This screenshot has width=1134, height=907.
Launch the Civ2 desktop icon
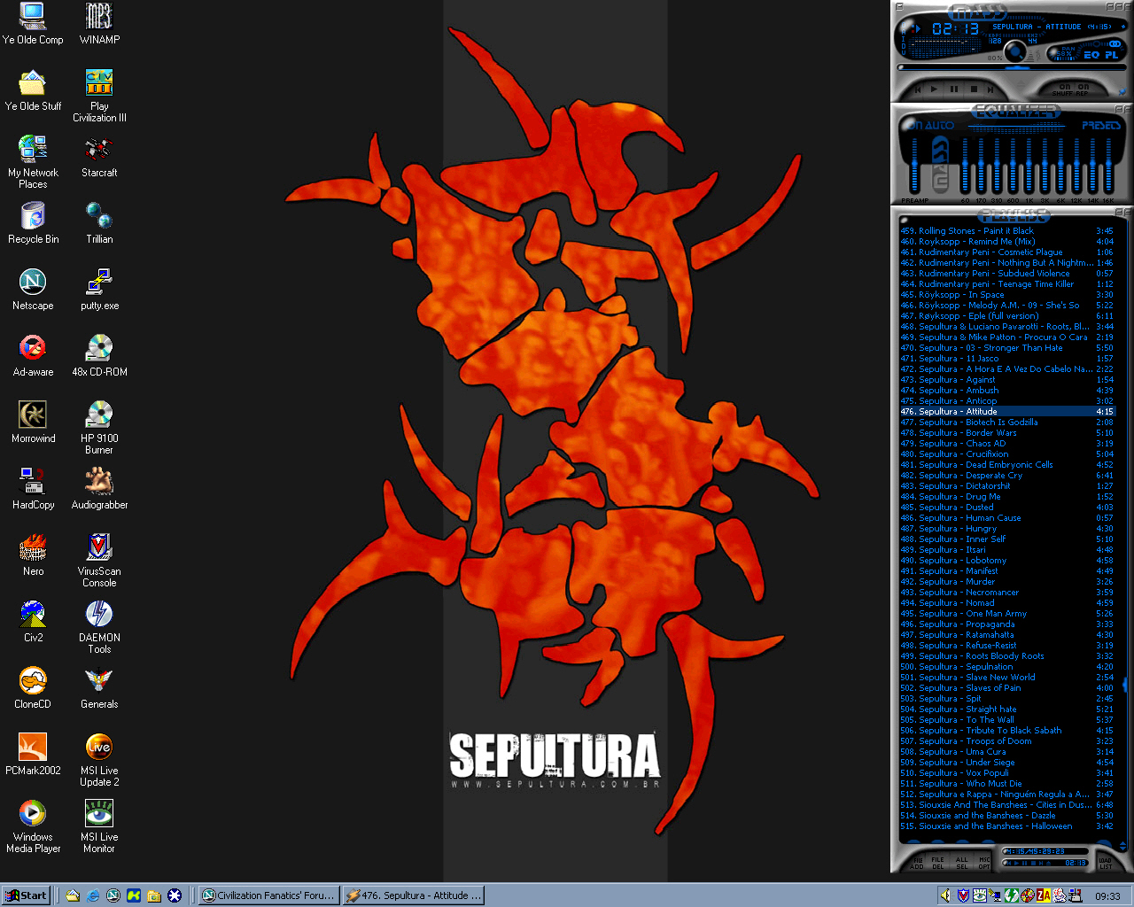point(33,621)
